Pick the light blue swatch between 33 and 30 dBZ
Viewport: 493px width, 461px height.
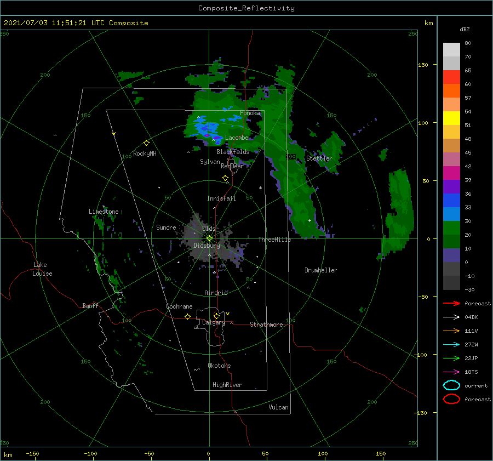point(451,214)
